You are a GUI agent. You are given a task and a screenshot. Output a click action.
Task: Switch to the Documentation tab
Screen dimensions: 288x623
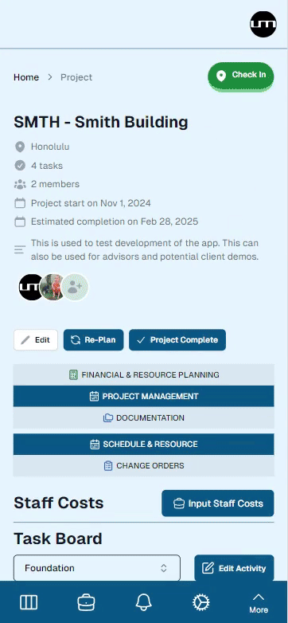[x=144, y=418]
